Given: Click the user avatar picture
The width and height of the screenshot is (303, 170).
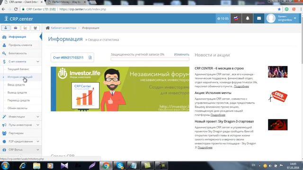Looking at the screenshot, I should (x=271, y=18).
